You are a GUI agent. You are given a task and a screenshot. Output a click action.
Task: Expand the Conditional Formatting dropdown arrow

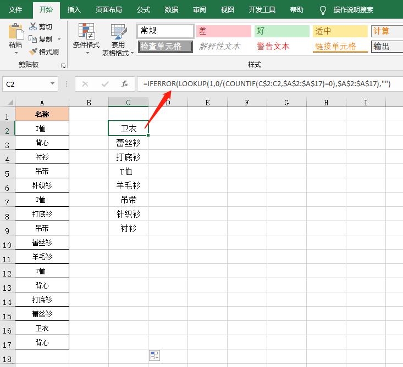(x=87, y=53)
